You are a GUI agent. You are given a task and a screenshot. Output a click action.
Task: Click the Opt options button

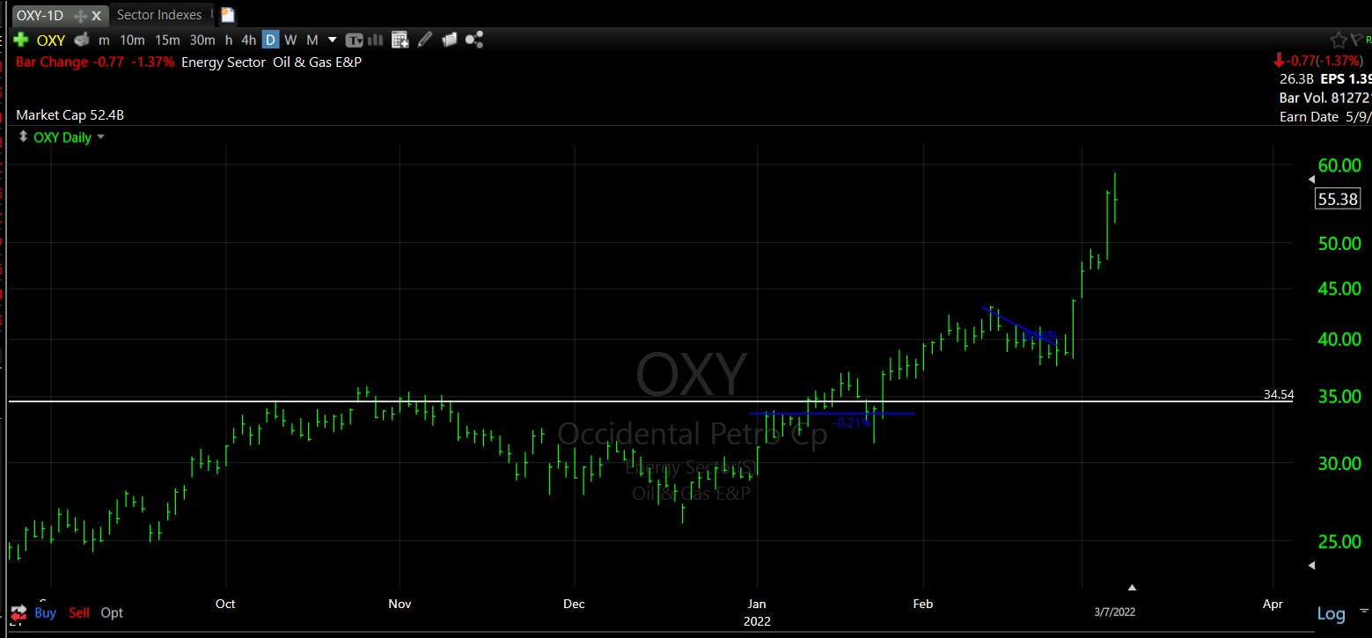click(x=112, y=612)
